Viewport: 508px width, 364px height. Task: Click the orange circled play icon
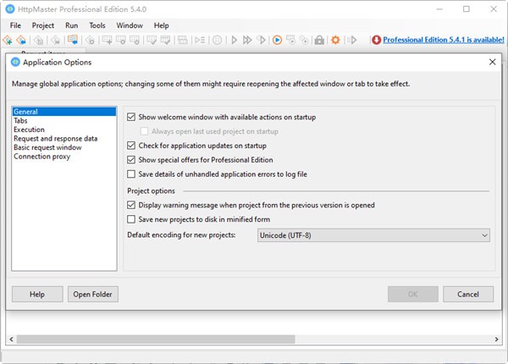click(x=276, y=40)
